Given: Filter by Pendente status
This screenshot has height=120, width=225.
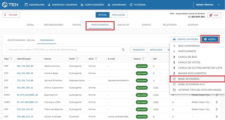Looking at the screenshot, I should [x=139, y=50].
